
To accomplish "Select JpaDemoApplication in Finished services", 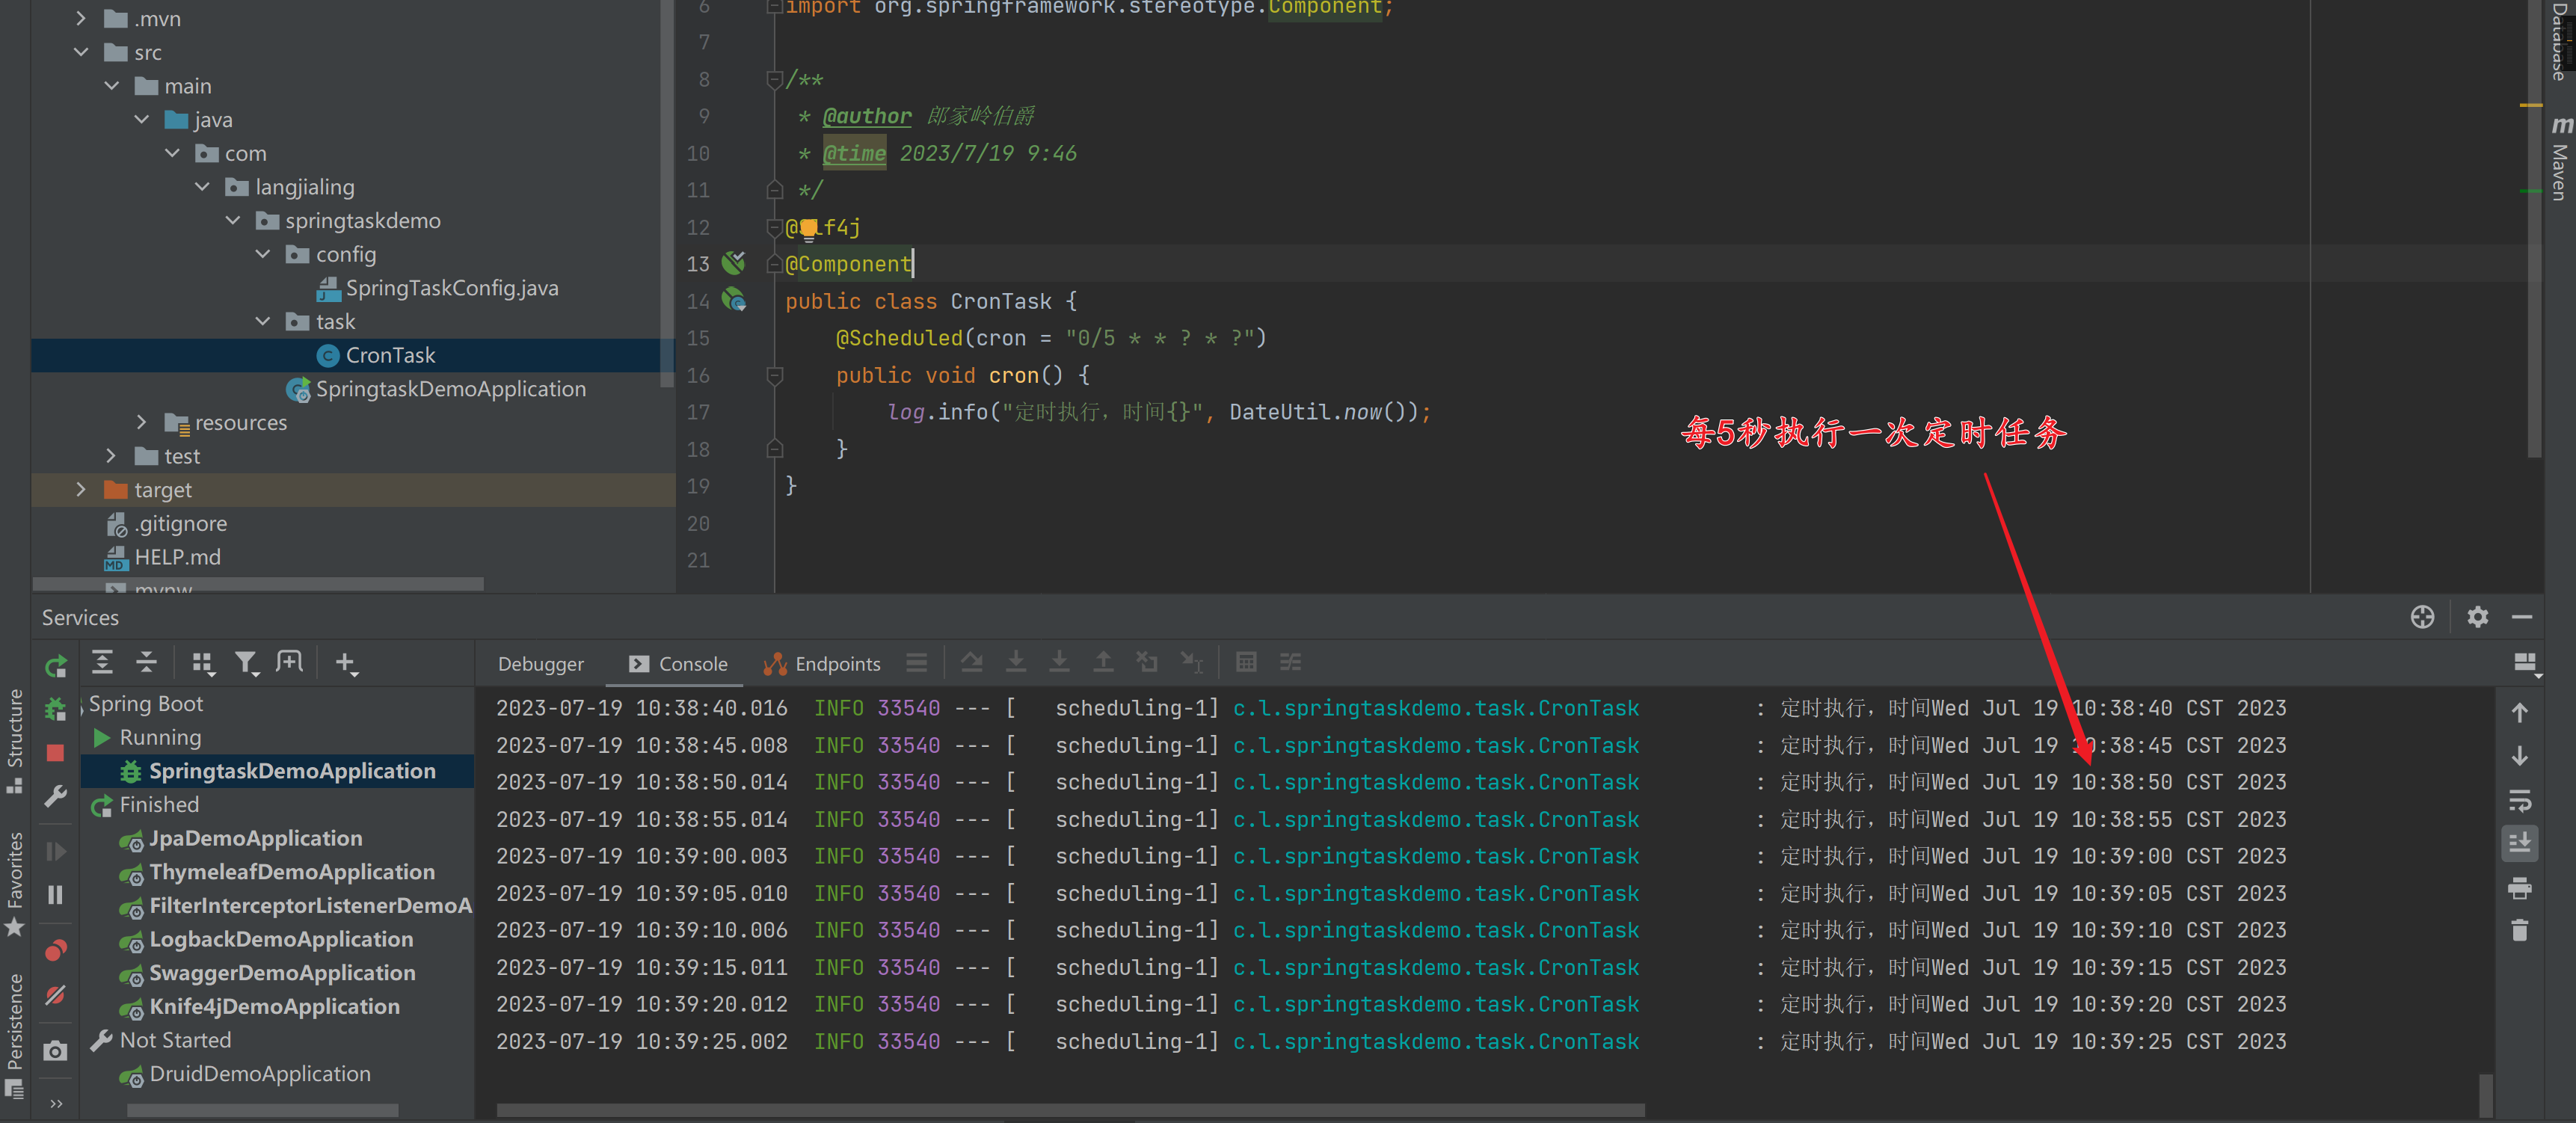I will coord(241,838).
